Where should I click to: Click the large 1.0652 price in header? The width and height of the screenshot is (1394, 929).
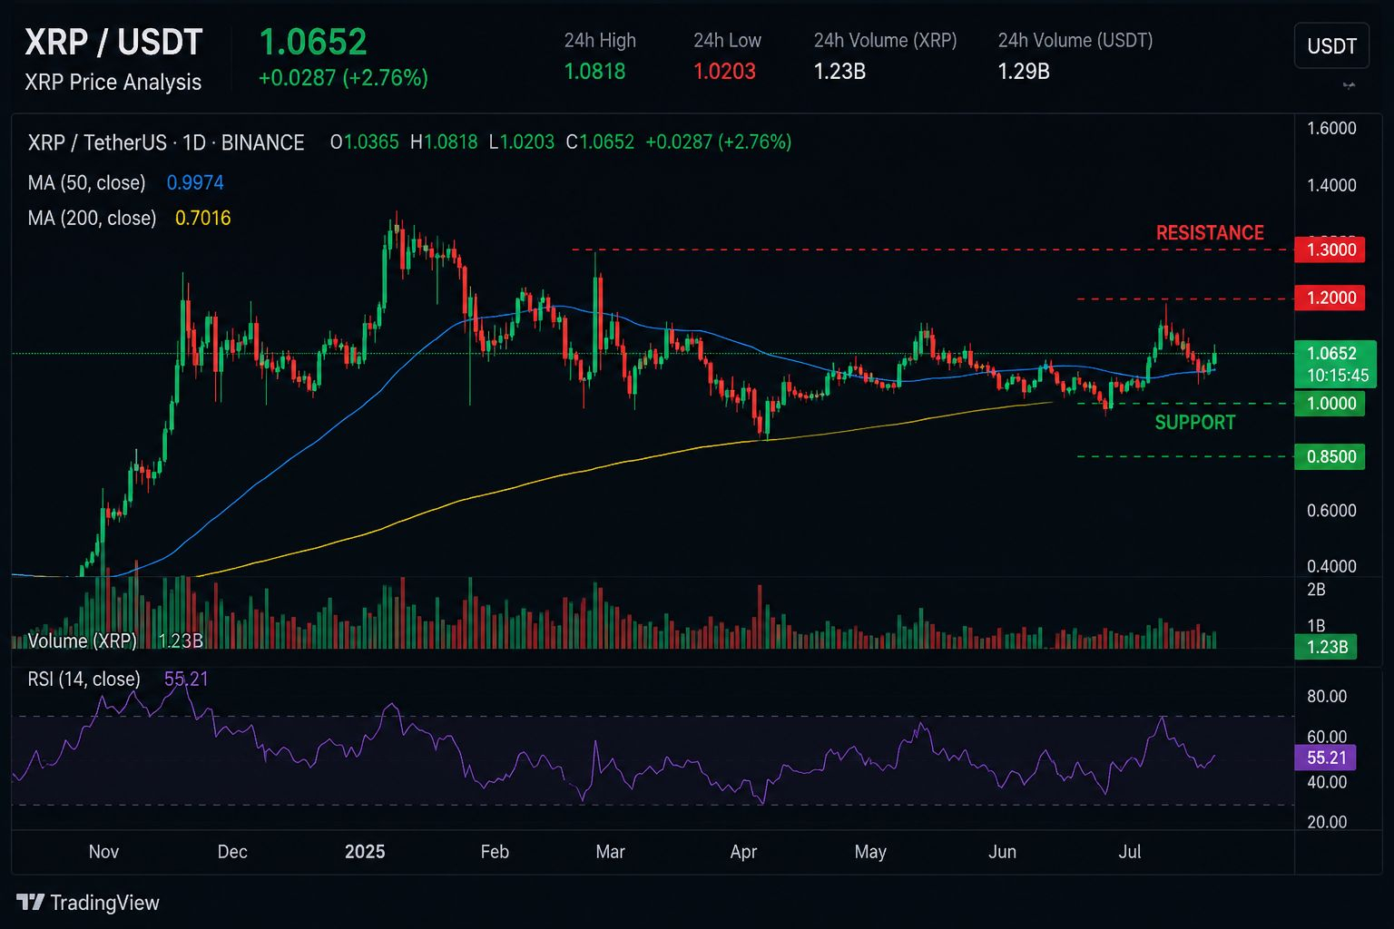pos(313,42)
